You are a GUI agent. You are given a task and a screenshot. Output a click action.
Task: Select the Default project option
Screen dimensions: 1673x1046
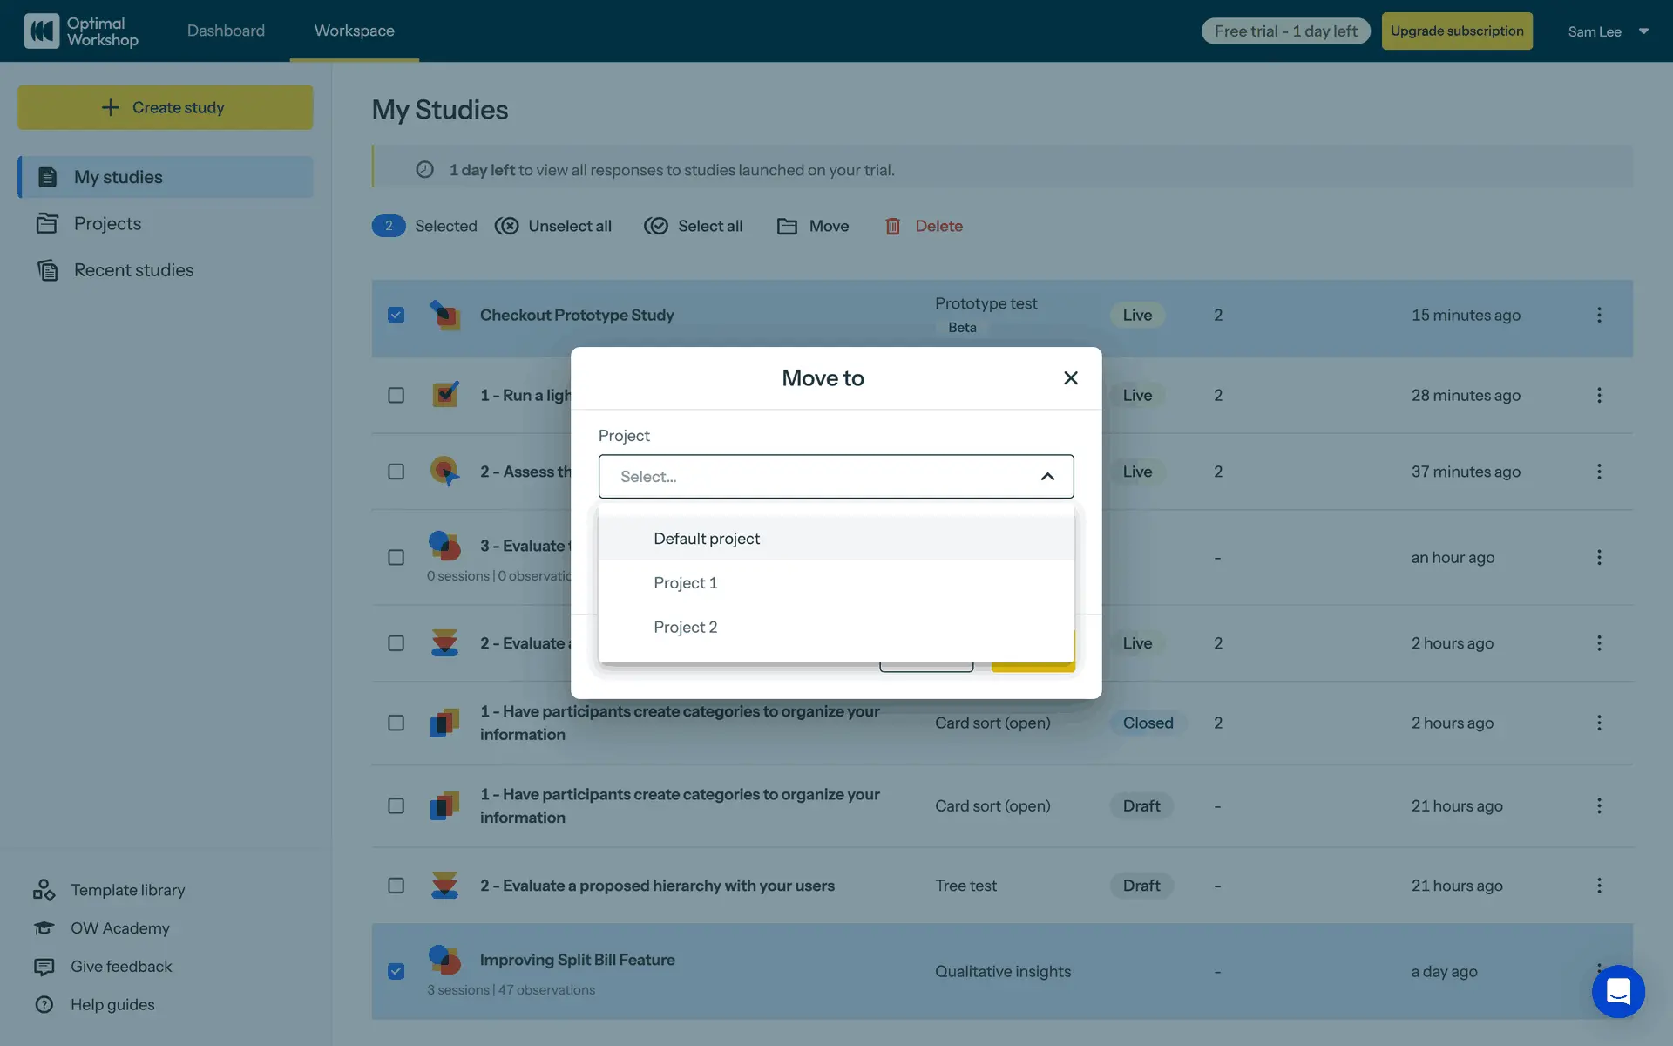707,539
